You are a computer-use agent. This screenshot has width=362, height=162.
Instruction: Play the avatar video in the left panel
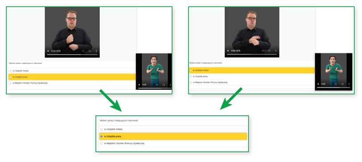139,85
